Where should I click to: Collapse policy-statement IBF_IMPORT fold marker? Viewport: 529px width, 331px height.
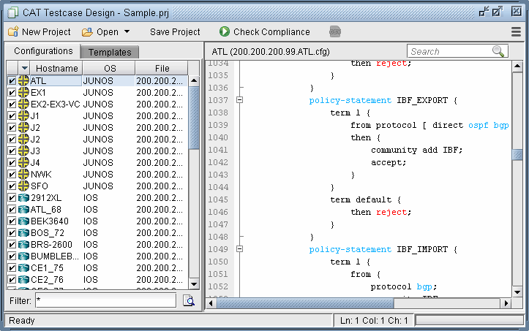tap(239, 249)
